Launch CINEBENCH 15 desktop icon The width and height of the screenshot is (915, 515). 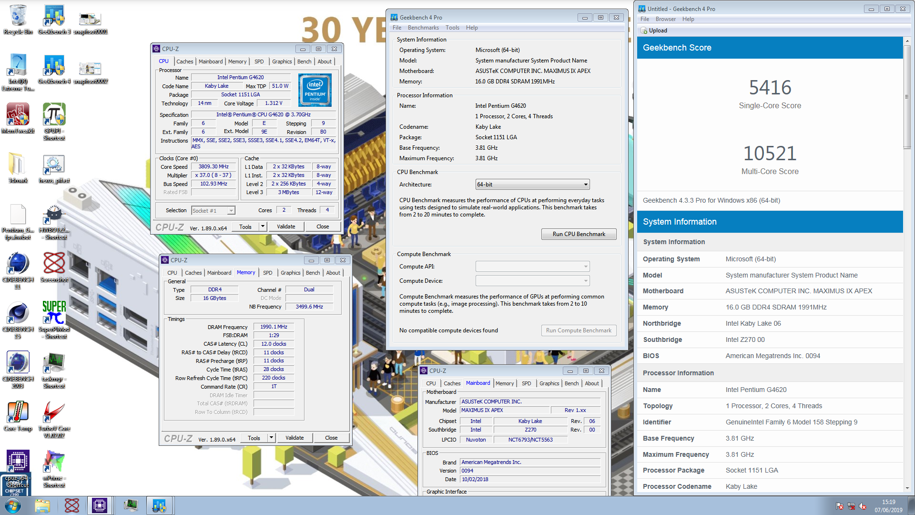pos(18,319)
